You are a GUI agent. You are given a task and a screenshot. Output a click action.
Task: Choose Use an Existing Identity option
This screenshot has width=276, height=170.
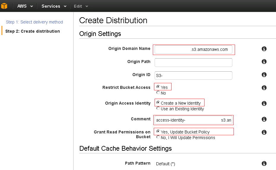[x=158, y=108]
